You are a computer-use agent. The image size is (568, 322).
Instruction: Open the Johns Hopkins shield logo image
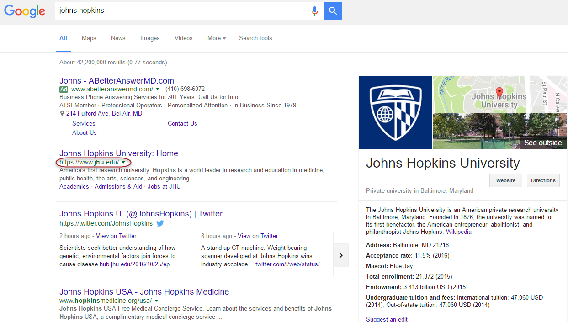[x=395, y=112]
